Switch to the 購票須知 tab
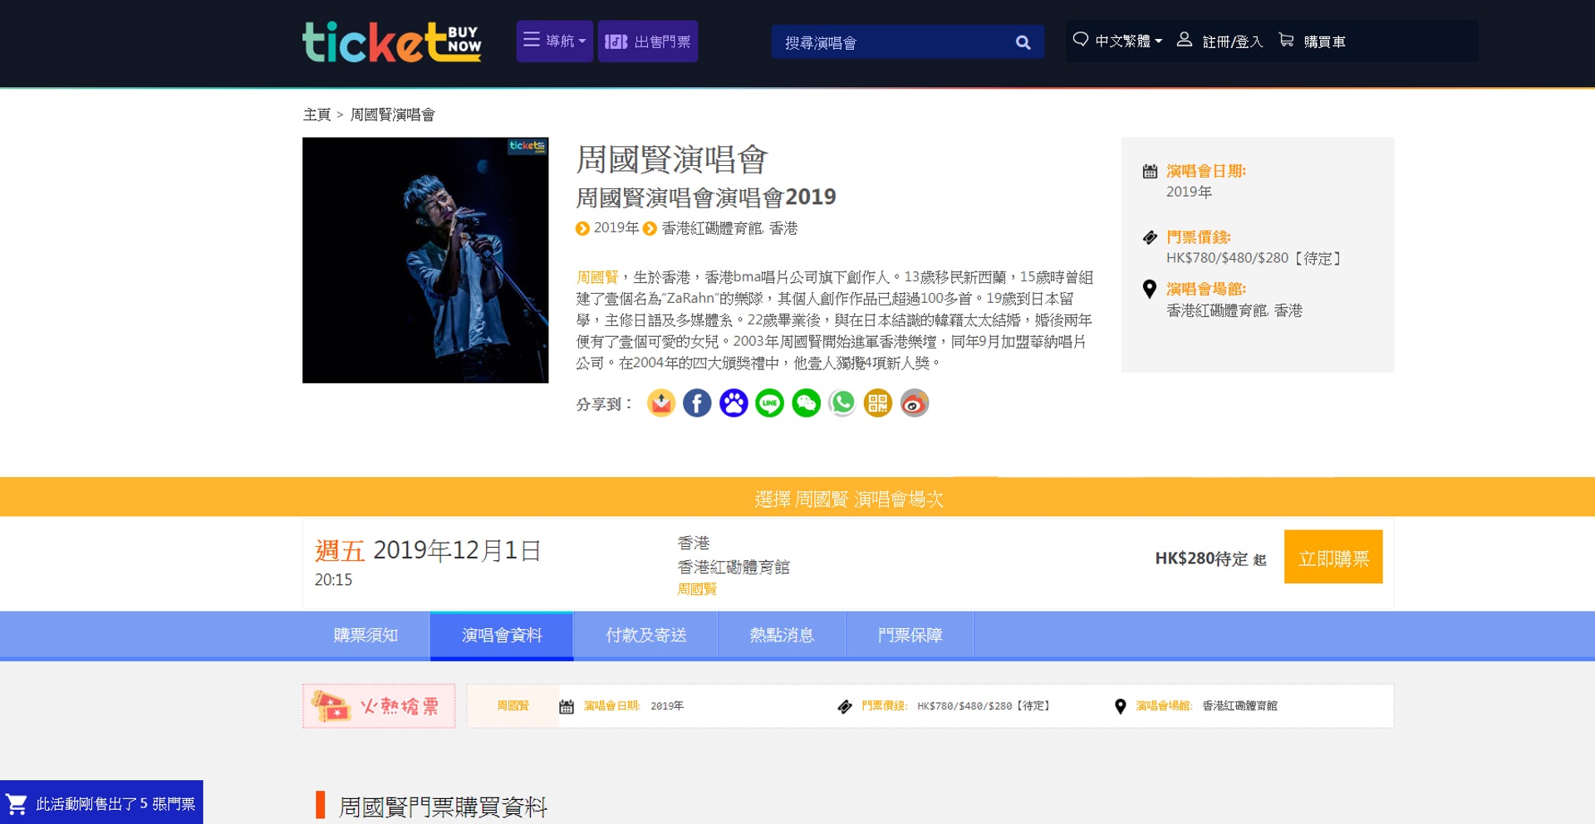The width and height of the screenshot is (1595, 824). [366, 635]
